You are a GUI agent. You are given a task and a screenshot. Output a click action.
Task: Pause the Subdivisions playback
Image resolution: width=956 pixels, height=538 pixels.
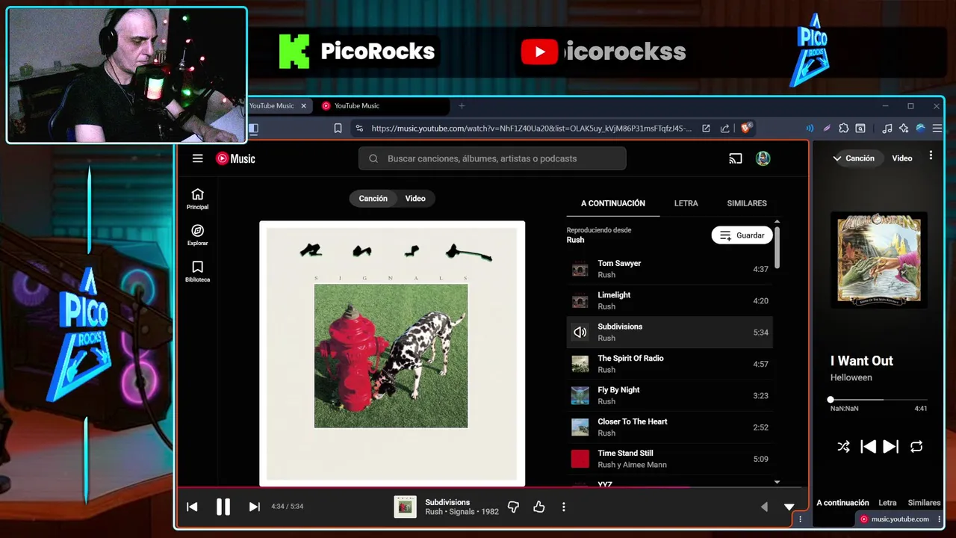(223, 507)
